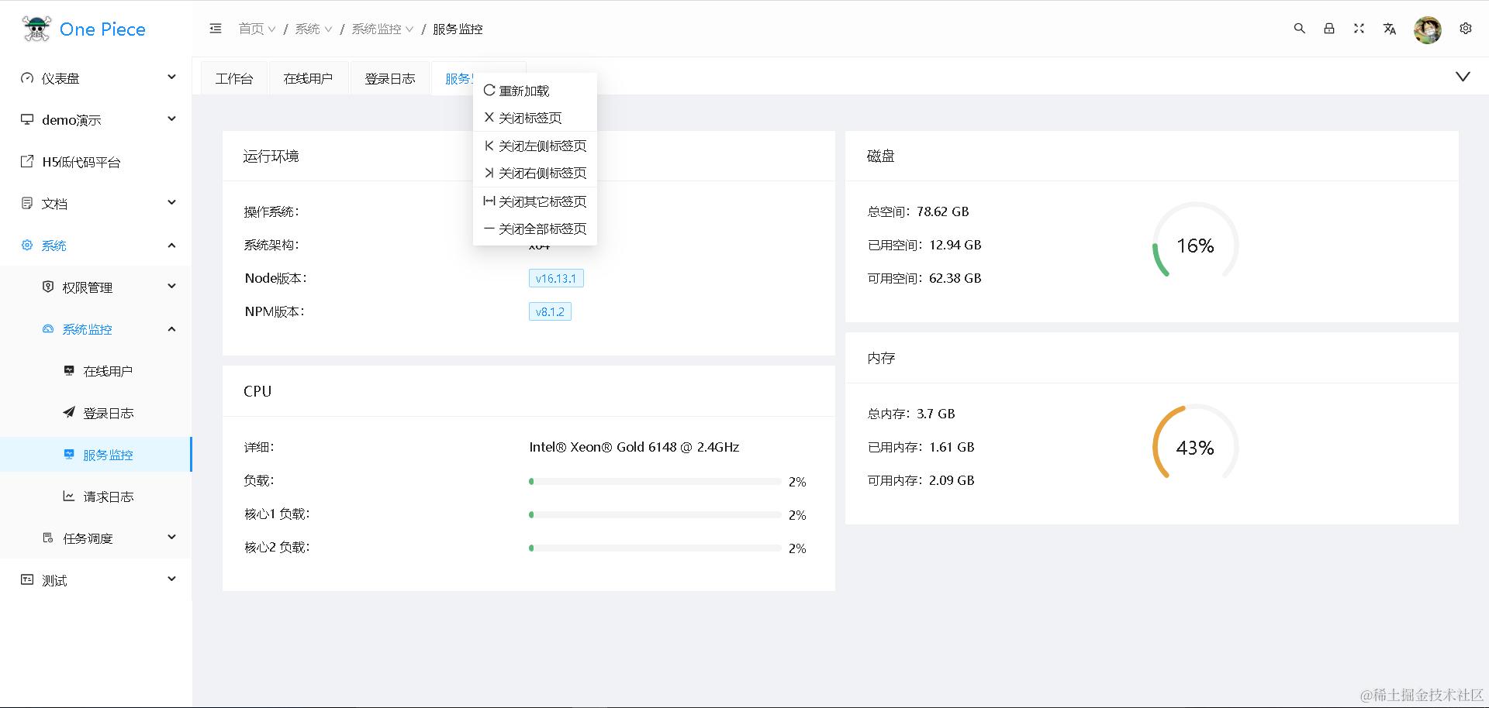Expand the 仪表盘 menu chevron
The image size is (1489, 708).
coord(172,77)
